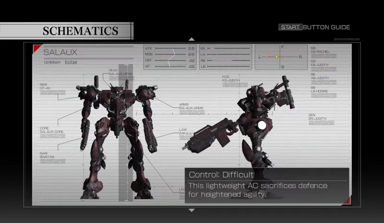
Task: Click the down arrow below the schematic
Action: click(192, 210)
